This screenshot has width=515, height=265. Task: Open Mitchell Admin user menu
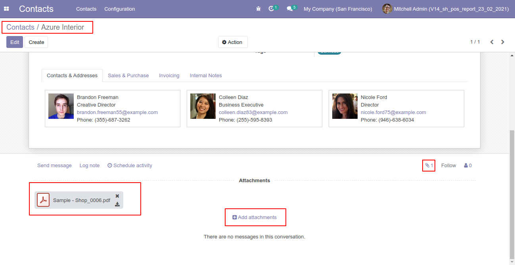(x=446, y=9)
